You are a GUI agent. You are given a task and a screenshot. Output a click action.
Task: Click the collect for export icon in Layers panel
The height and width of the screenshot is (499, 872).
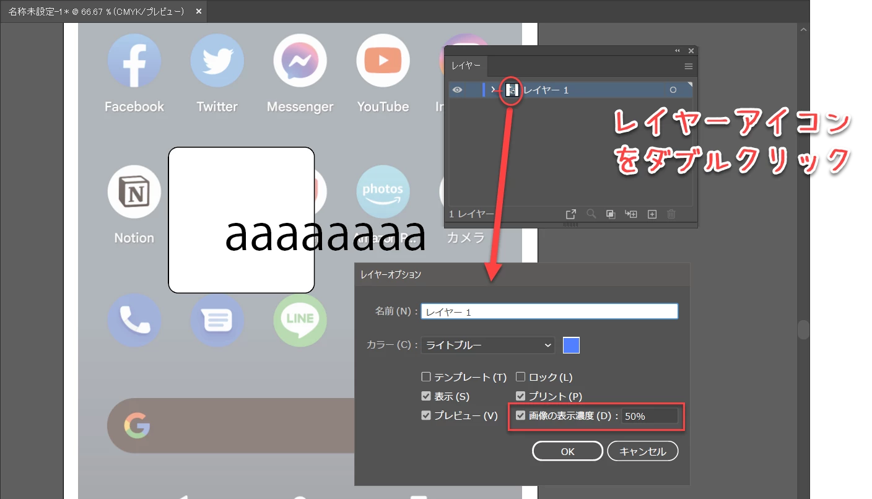click(571, 214)
